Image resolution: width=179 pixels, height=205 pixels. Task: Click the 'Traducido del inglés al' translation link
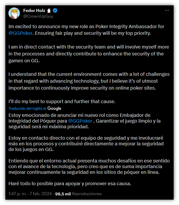tap(27, 109)
